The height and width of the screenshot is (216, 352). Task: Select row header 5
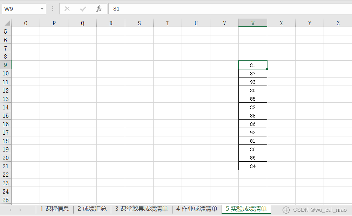(x=6, y=32)
